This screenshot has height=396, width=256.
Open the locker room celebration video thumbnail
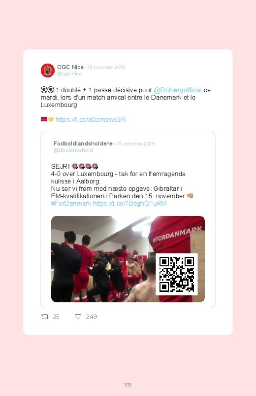(128, 259)
